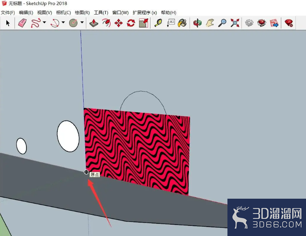This screenshot has height=236, width=306.
Task: Expand the circle shape tool dropdown arrow
Action: click(82, 22)
